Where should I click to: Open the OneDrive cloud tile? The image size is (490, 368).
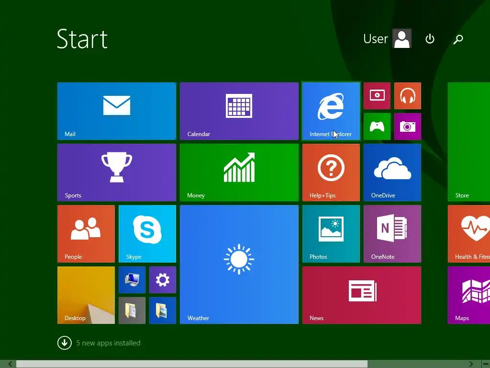[x=392, y=172]
